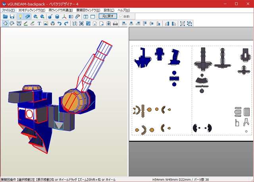Click the blue cylinder icon in the toolbar
254x182 pixels.
click(57, 17)
